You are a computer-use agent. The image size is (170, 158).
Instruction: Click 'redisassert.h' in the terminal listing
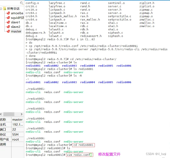[91, 36]
